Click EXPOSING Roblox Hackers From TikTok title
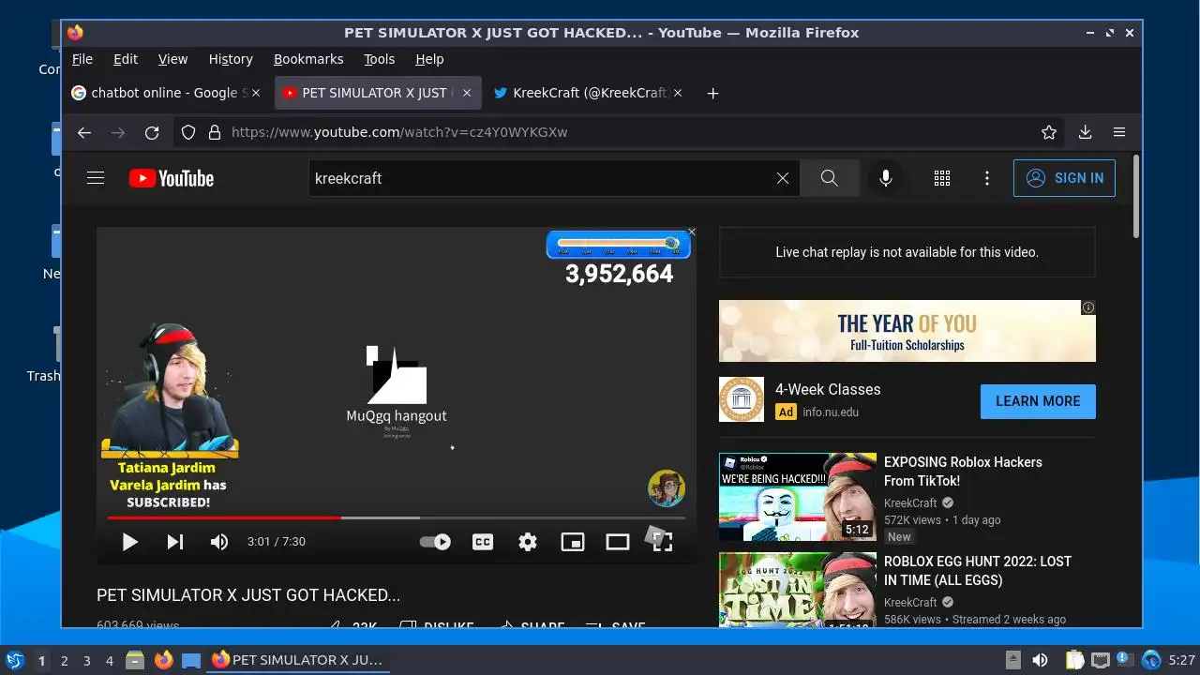1200x675 pixels. [x=963, y=472]
